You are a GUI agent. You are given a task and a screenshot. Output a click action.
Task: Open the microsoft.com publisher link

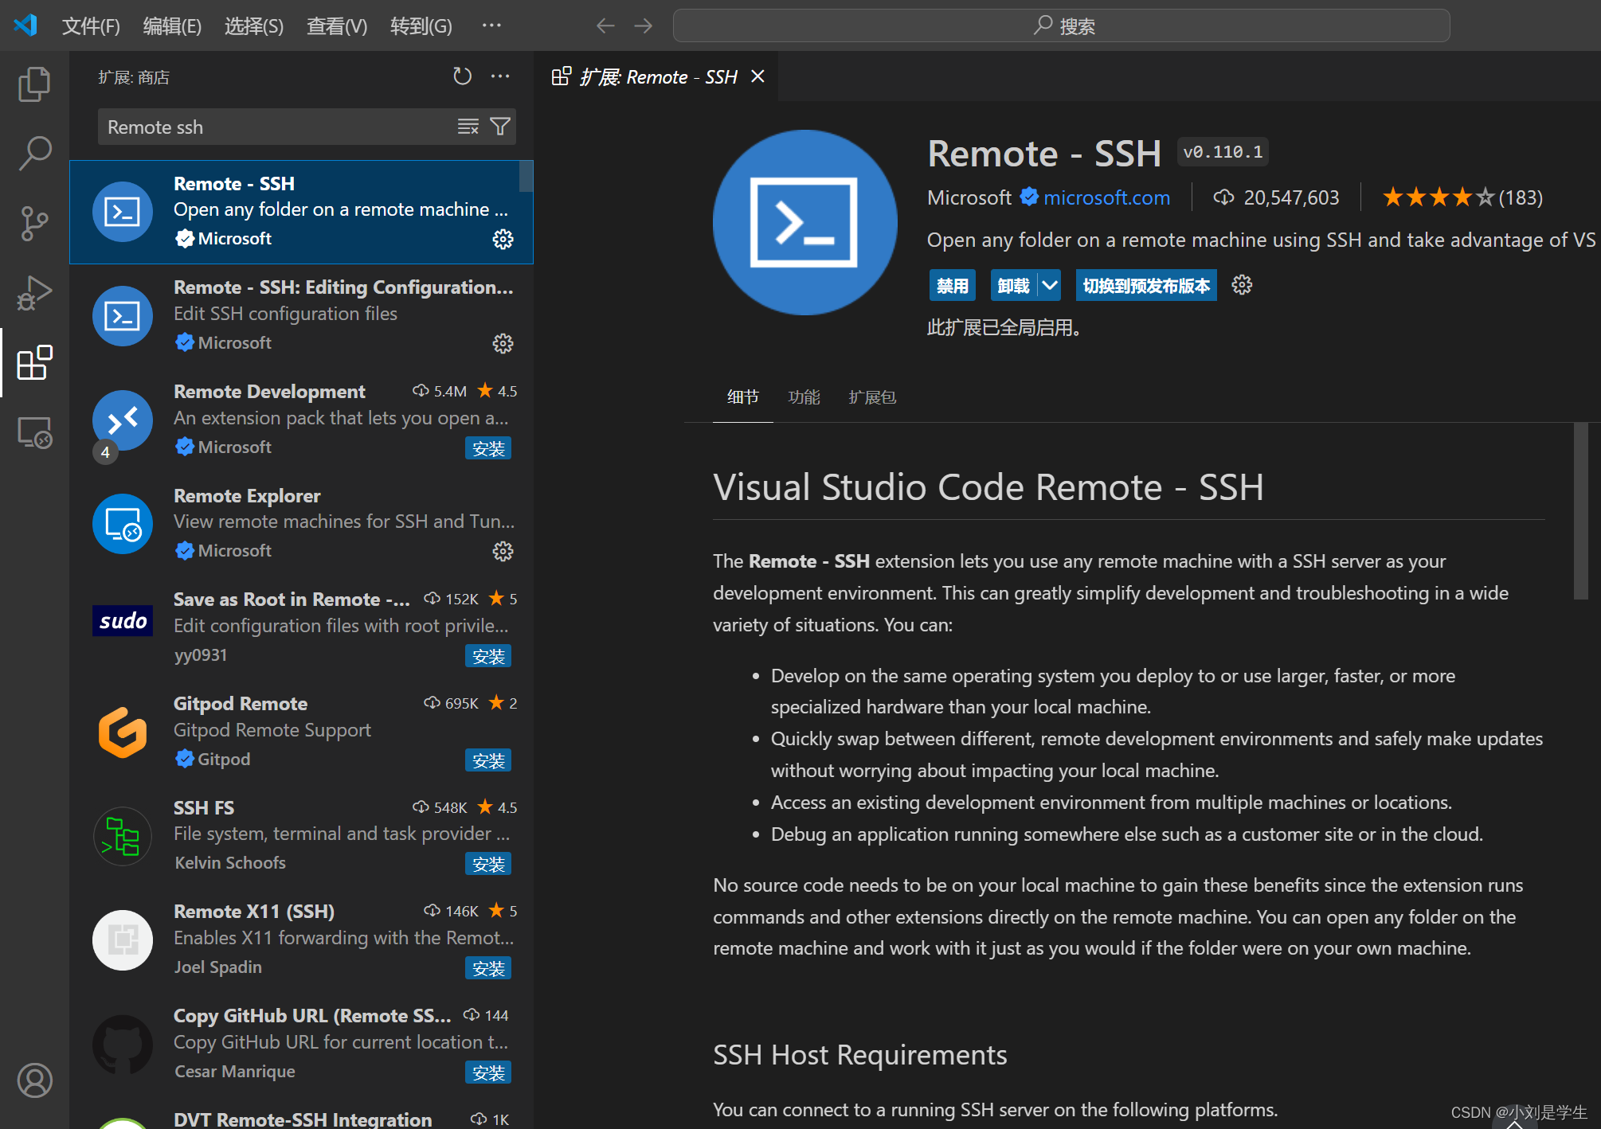coord(1106,197)
